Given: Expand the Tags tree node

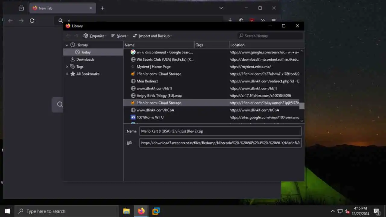Looking at the screenshot, I should (67, 67).
